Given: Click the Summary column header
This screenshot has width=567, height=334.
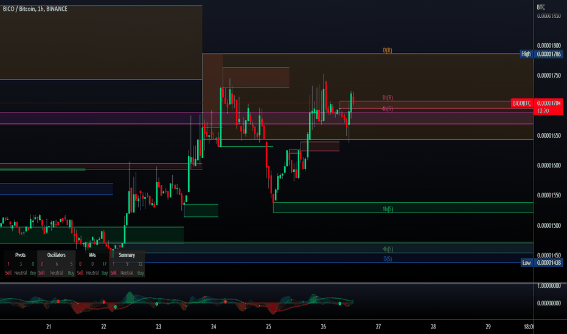Looking at the screenshot, I should (x=127, y=255).
